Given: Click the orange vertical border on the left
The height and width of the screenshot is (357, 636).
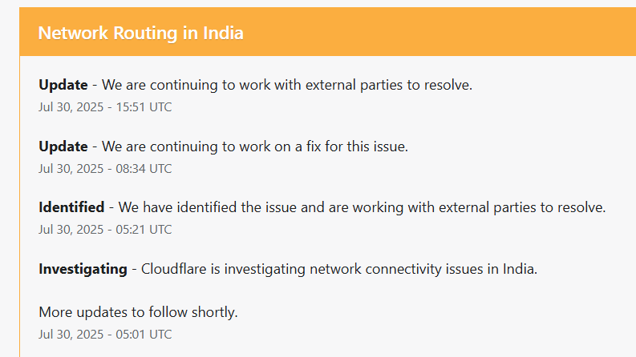Looking at the screenshot, I should click(x=19, y=200).
